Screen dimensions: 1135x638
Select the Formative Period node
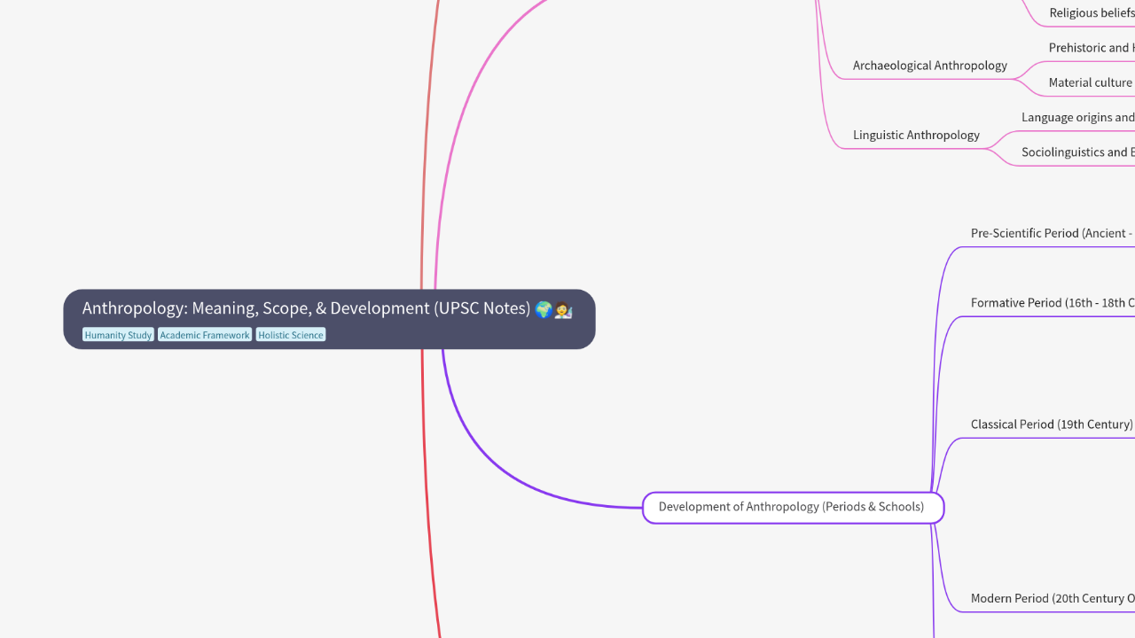tap(1052, 303)
